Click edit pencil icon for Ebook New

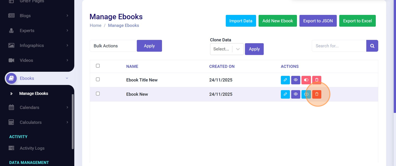tap(285, 94)
